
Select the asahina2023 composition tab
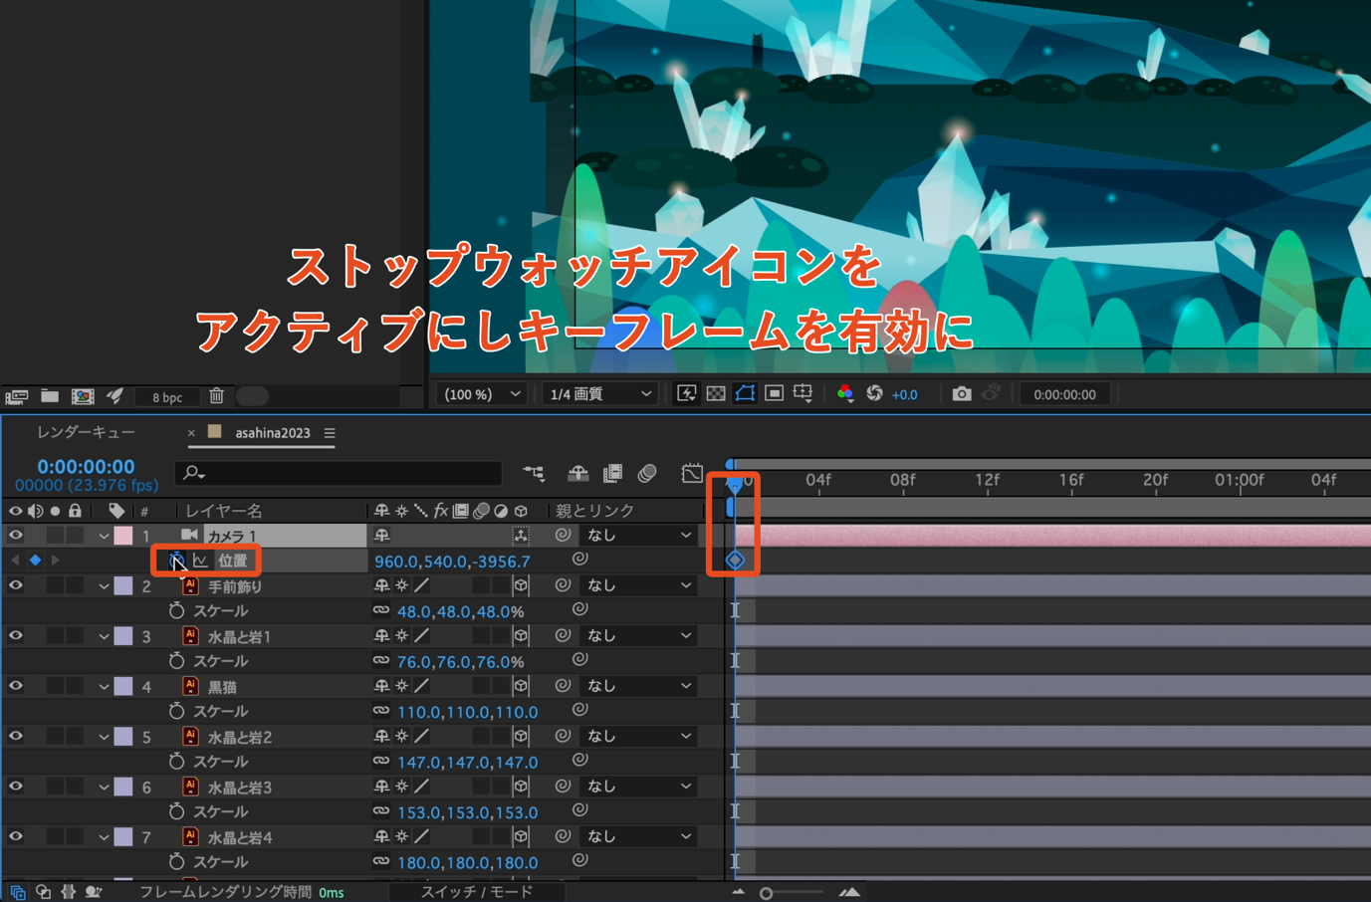click(x=273, y=433)
